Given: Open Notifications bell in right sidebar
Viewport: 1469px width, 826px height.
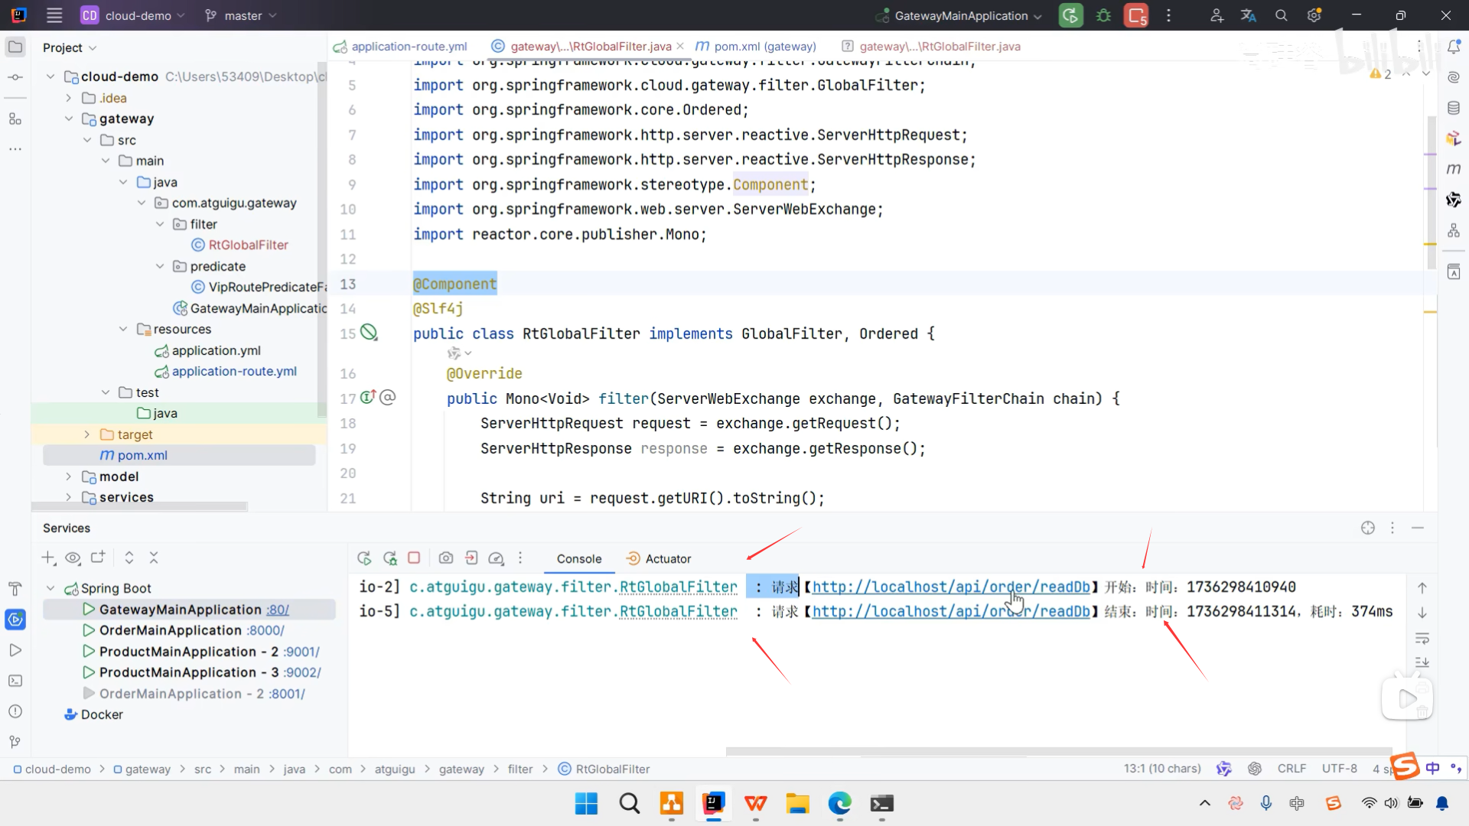Looking at the screenshot, I should click(x=1453, y=47).
